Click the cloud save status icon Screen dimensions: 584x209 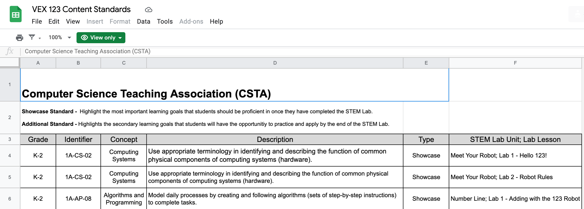pos(149,10)
